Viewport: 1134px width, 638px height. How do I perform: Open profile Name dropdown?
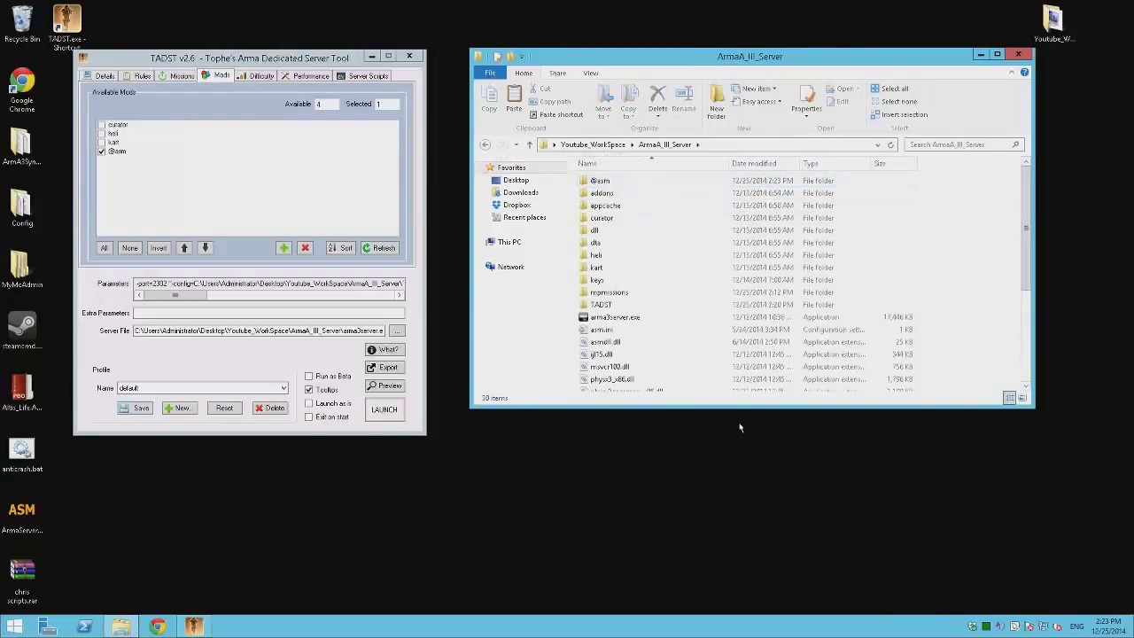(283, 388)
